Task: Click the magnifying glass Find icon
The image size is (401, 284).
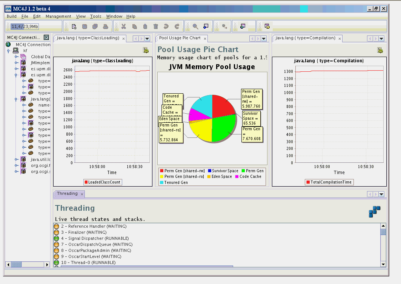Action: click(x=195, y=26)
